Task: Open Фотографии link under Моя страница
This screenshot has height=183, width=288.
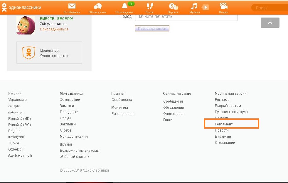Action: coord(70,100)
